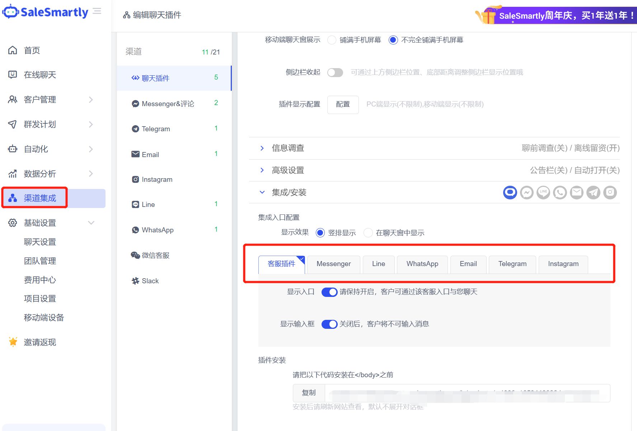The width and height of the screenshot is (637, 431).
Task: Switch to the Email tab
Action: [x=468, y=264]
